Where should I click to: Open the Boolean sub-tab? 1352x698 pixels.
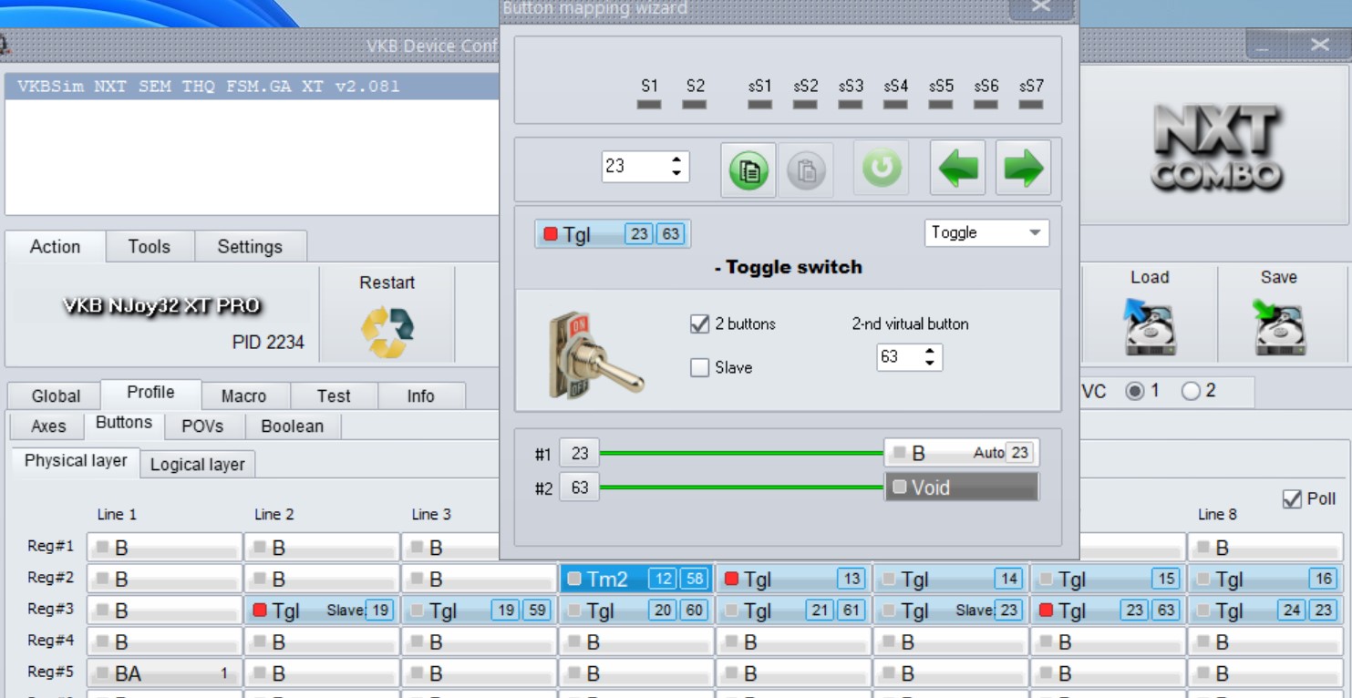[x=292, y=426]
